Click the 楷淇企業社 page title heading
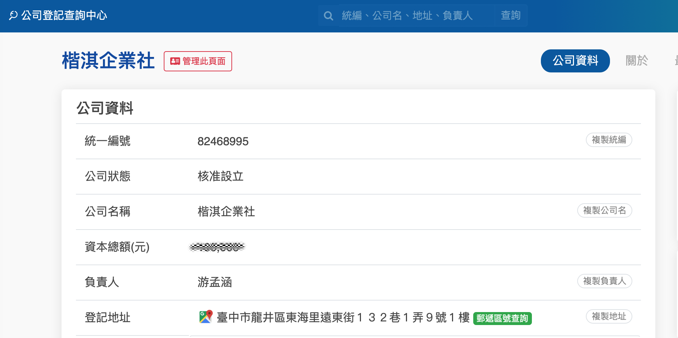Viewport: 678px width, 338px height. point(108,61)
